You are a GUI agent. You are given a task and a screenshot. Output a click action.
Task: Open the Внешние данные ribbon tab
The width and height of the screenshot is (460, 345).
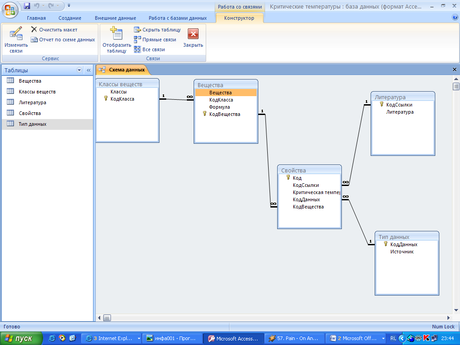(x=115, y=18)
